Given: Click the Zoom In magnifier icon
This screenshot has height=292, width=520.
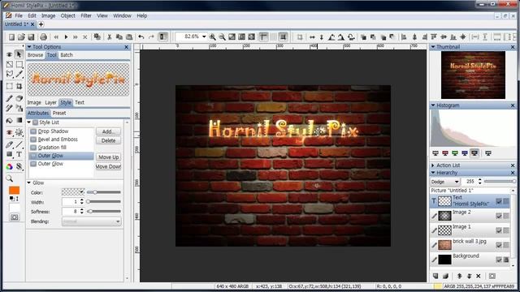Looking at the screenshot, I should [x=212, y=36].
